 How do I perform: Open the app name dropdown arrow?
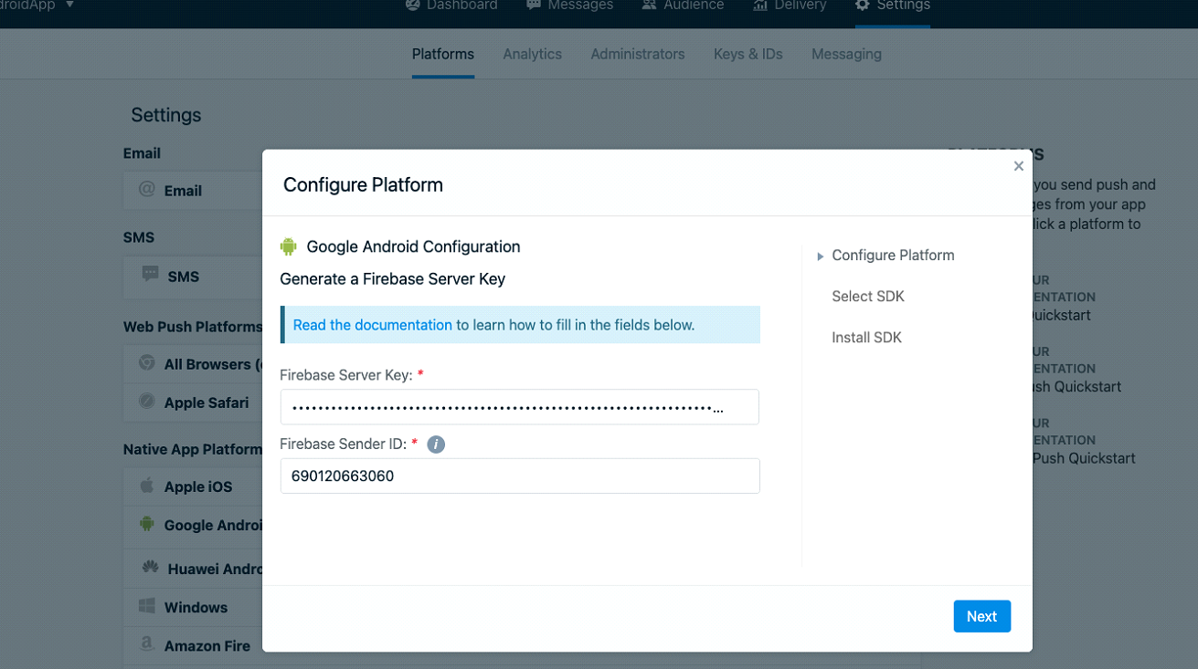pos(70,5)
